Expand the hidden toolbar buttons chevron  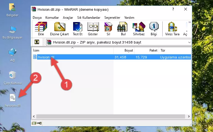point(190,22)
